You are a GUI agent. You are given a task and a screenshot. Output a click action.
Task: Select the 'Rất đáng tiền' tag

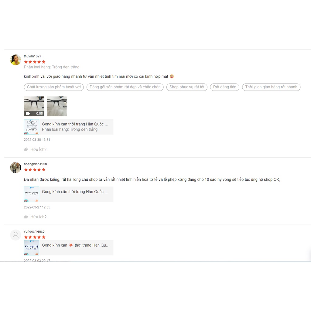[225, 87]
